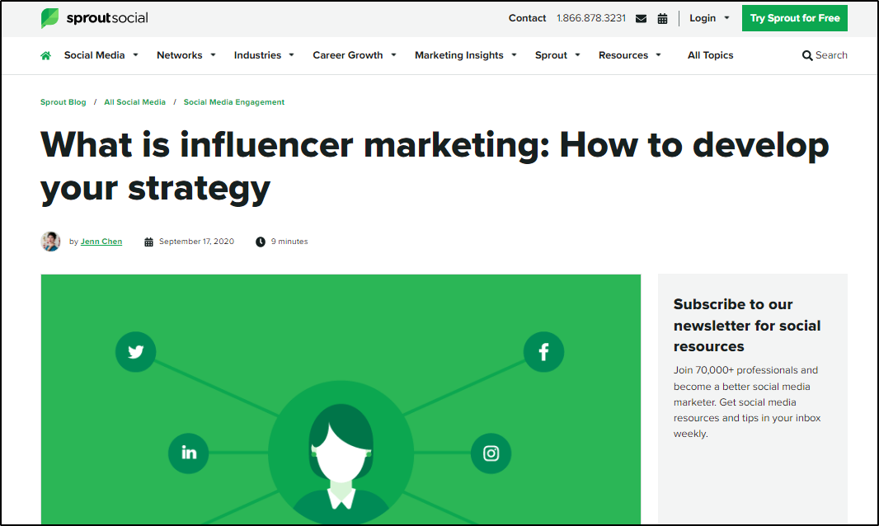Expand the Social Media menu
This screenshot has width=879, height=526.
(101, 55)
